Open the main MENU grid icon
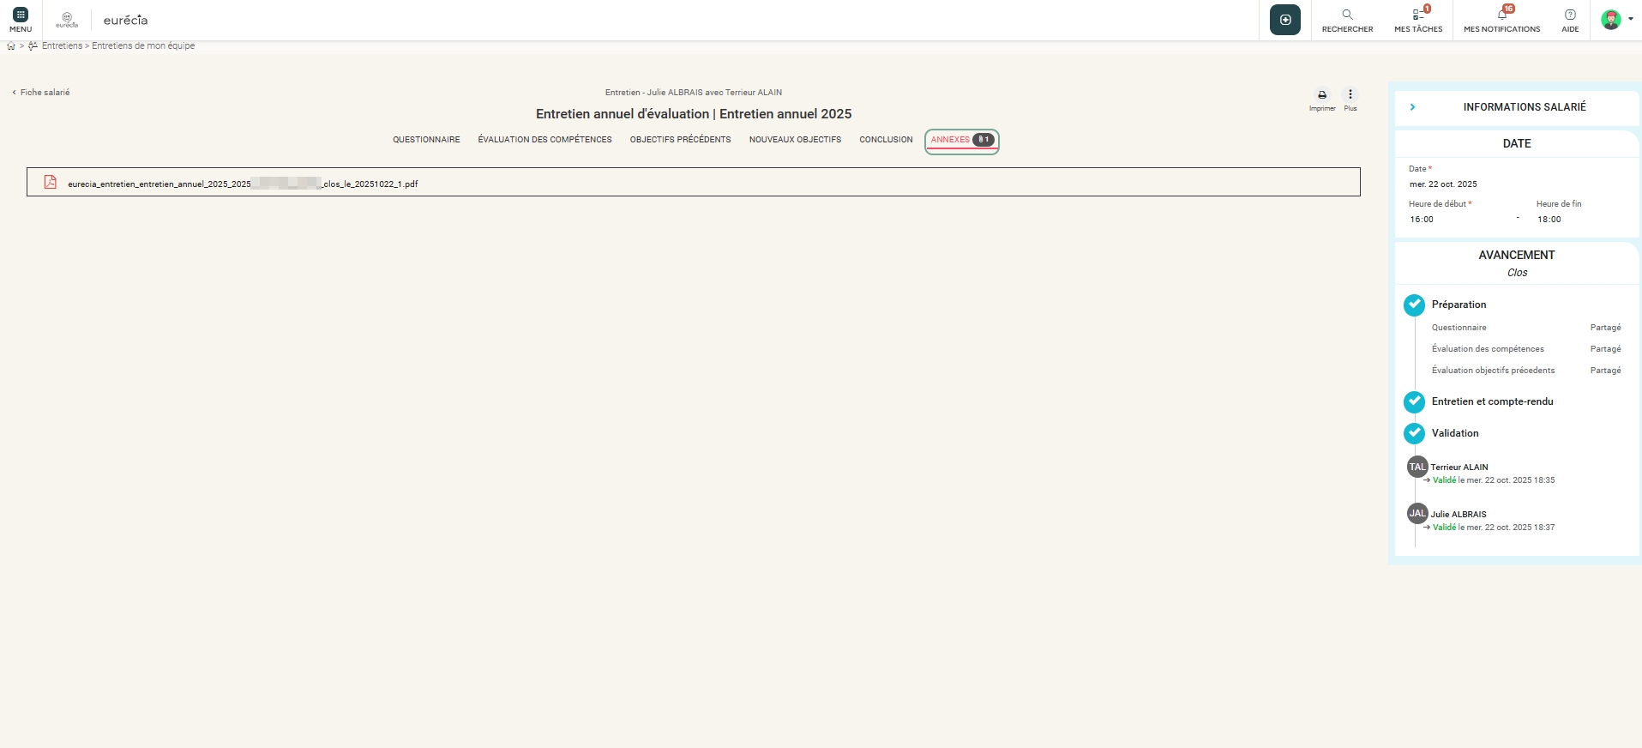Screen dimensions: 1642x748 (21, 15)
